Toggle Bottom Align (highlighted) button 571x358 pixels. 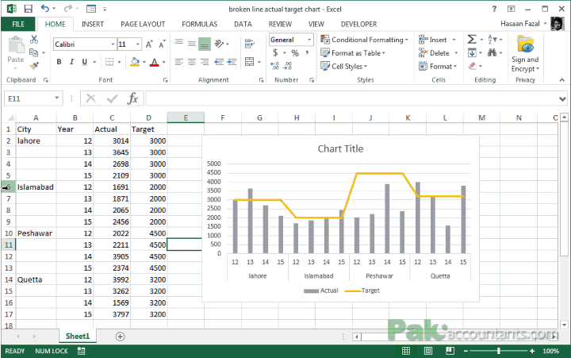point(205,44)
